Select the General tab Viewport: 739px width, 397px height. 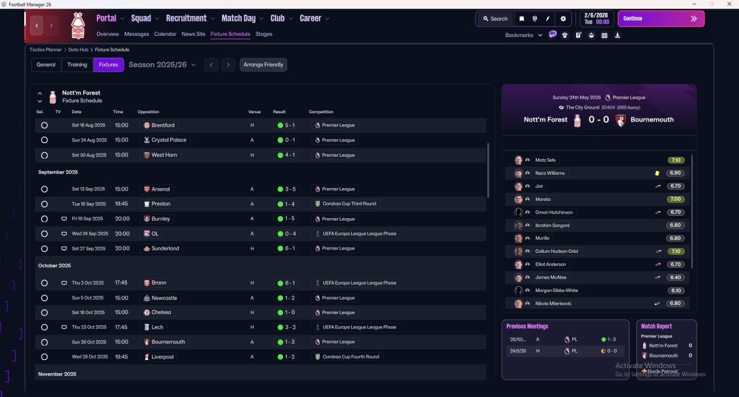point(46,65)
